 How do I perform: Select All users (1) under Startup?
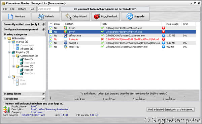pos(27,49)
